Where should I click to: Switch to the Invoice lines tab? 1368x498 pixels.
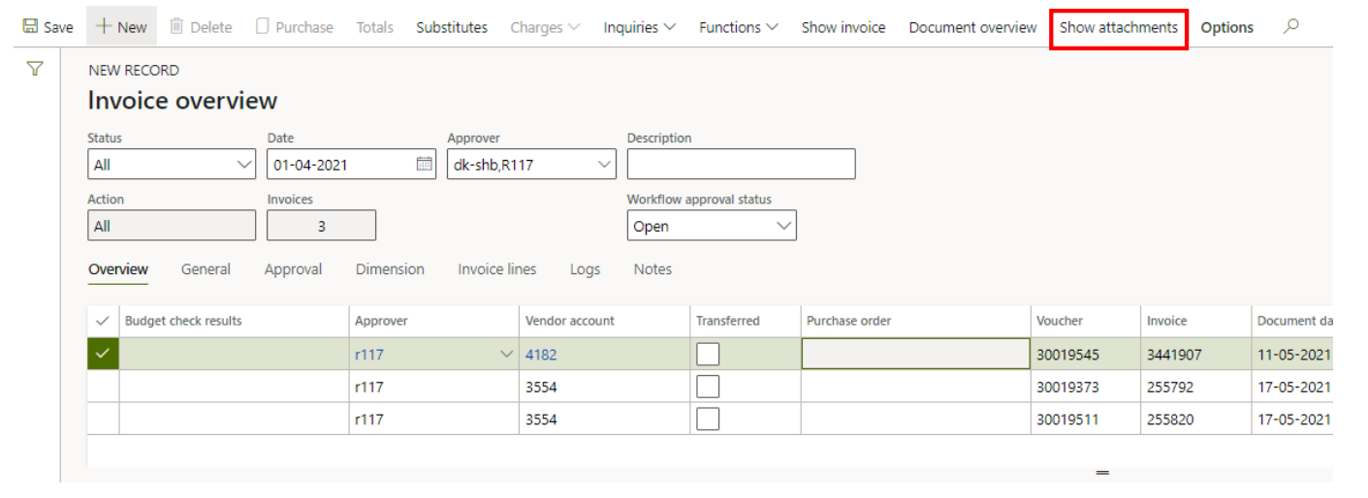(x=496, y=269)
